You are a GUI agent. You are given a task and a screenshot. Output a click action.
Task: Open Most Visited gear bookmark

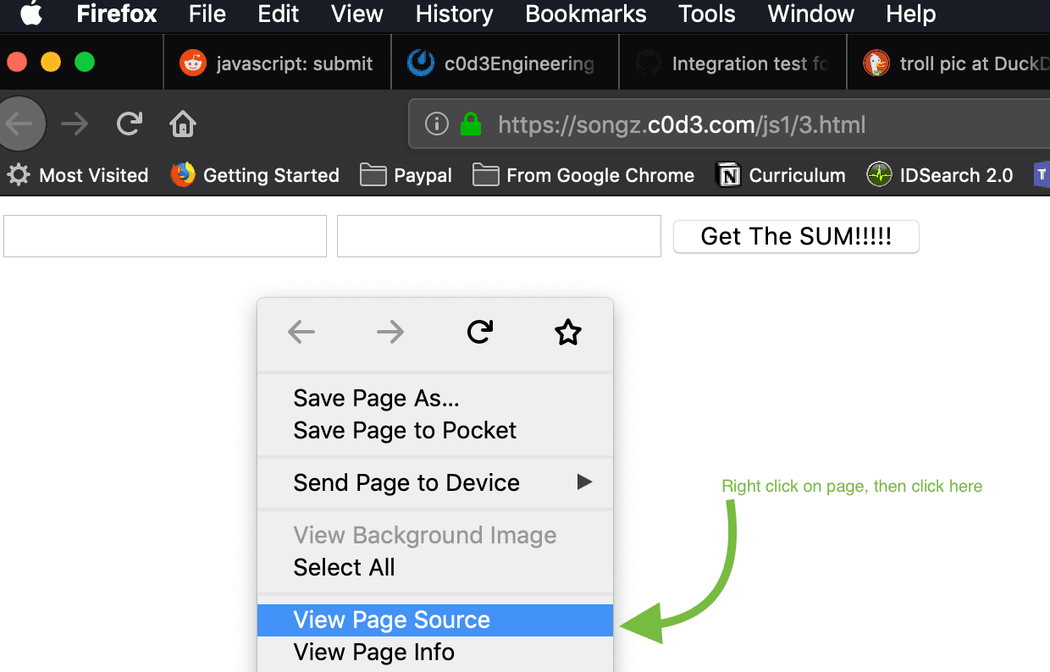(78, 175)
